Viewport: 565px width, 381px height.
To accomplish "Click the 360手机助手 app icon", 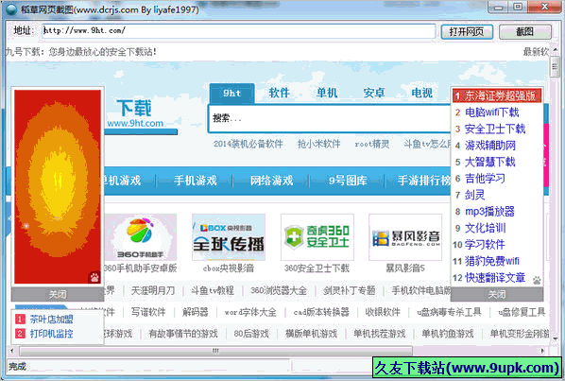I will pos(141,237).
